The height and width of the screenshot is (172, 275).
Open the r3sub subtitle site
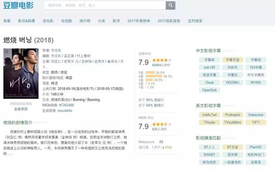tap(209, 83)
